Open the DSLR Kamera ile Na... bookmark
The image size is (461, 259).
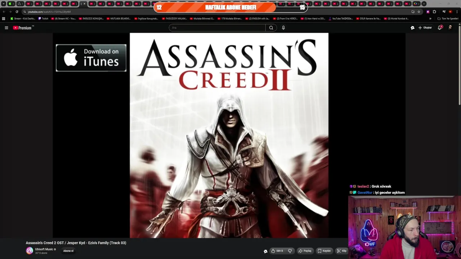point(368,18)
